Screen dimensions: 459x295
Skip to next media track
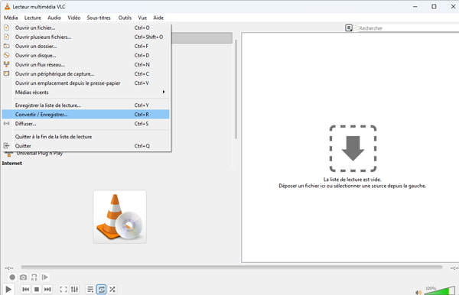pos(47,289)
